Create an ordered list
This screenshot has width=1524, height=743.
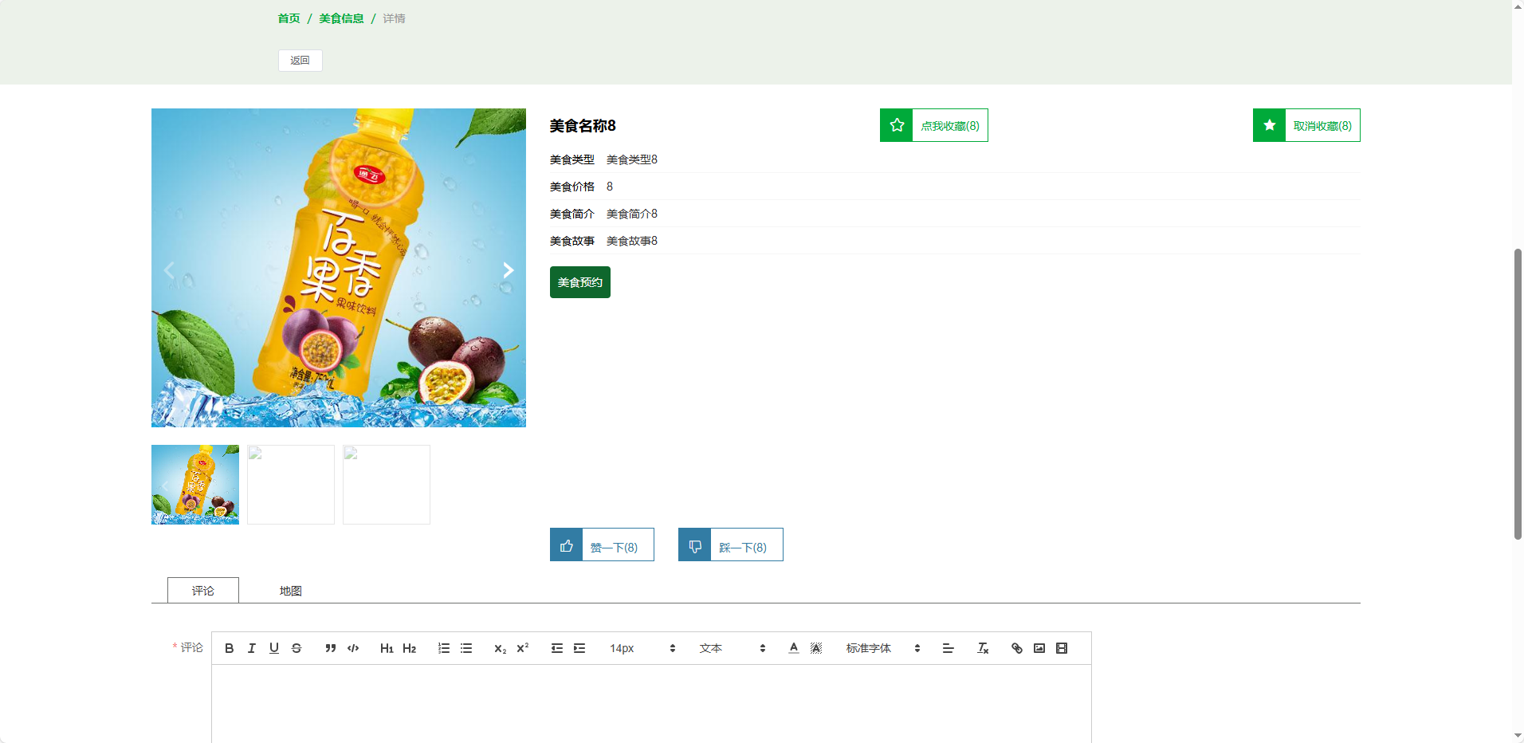pos(444,648)
